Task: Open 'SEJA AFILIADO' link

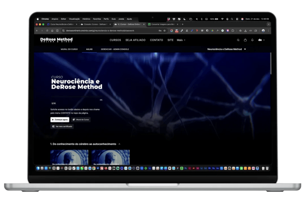Action: coord(135,40)
